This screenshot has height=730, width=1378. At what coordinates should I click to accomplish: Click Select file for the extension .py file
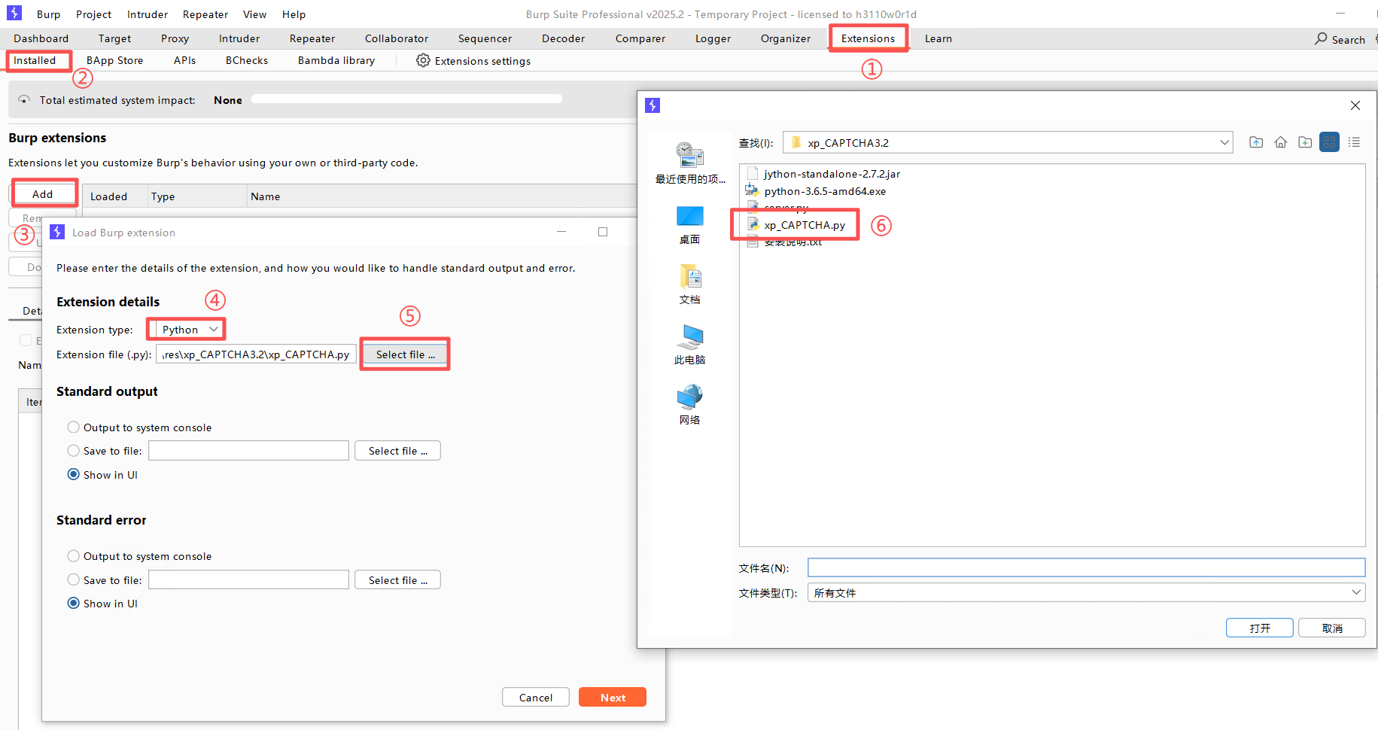coord(406,354)
